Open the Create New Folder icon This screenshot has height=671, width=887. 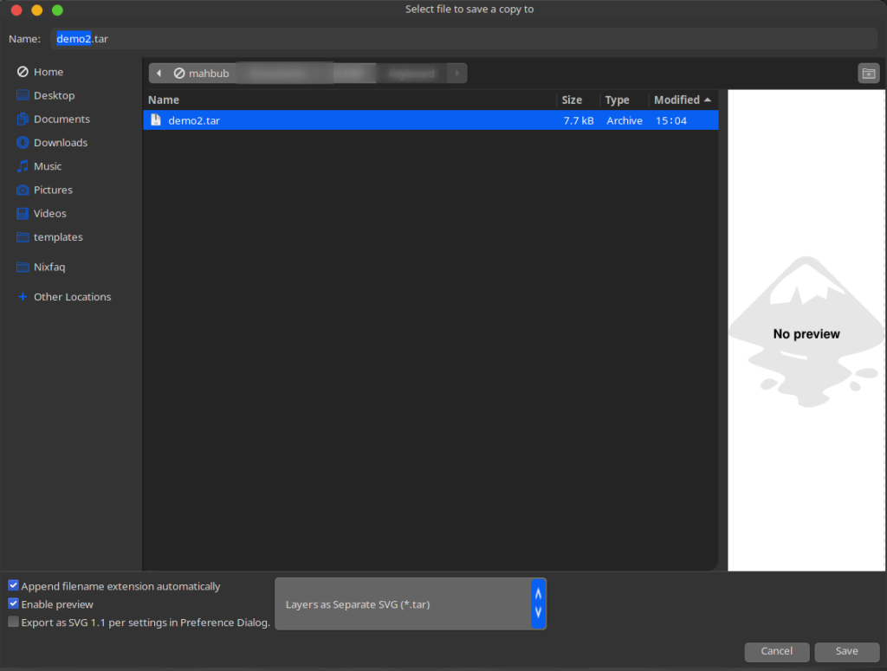click(868, 73)
